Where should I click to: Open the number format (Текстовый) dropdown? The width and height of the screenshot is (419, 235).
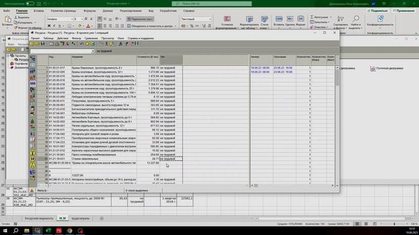click(x=210, y=19)
